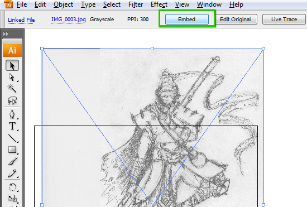Click the Grayscale label in control bar
The height and width of the screenshot is (207, 307).
point(102,20)
